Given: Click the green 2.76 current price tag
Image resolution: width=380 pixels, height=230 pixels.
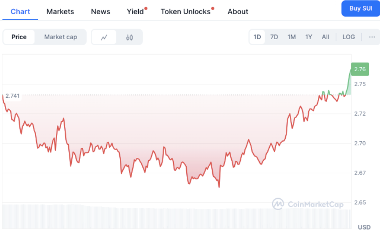Looking at the screenshot, I should [360, 69].
